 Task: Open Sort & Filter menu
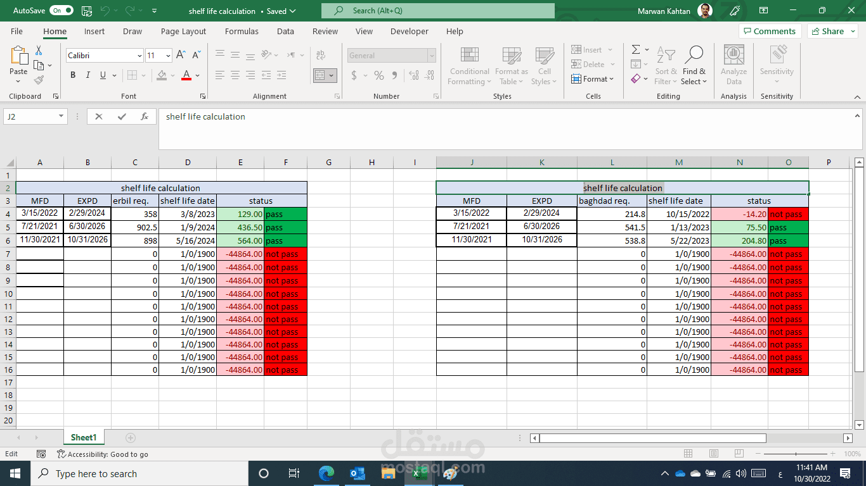tap(666, 66)
